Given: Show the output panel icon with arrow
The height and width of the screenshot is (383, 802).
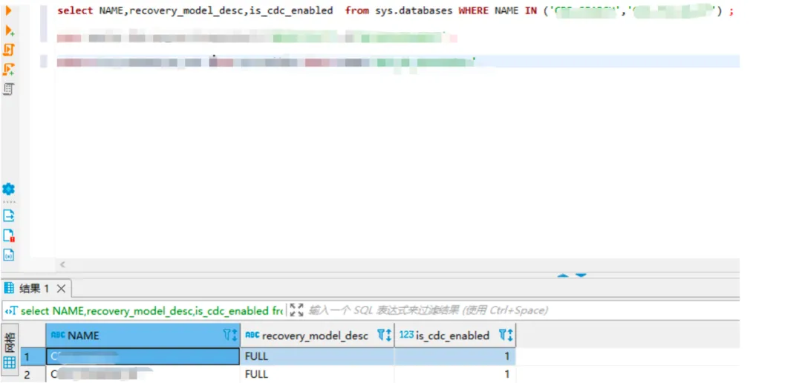Looking at the screenshot, I should pos(9,216).
